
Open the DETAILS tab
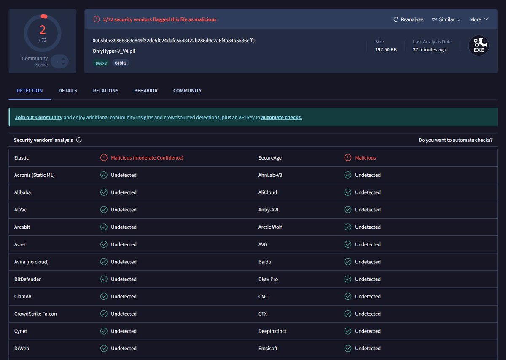tap(68, 91)
